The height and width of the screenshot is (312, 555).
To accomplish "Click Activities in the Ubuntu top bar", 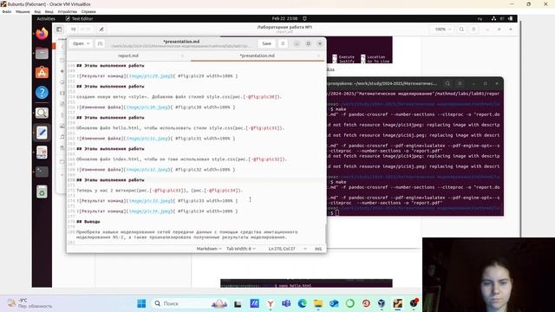I will pos(46,19).
